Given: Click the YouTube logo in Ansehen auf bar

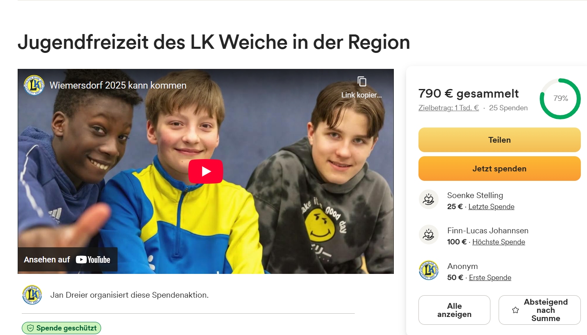Looking at the screenshot, I should coord(93,260).
